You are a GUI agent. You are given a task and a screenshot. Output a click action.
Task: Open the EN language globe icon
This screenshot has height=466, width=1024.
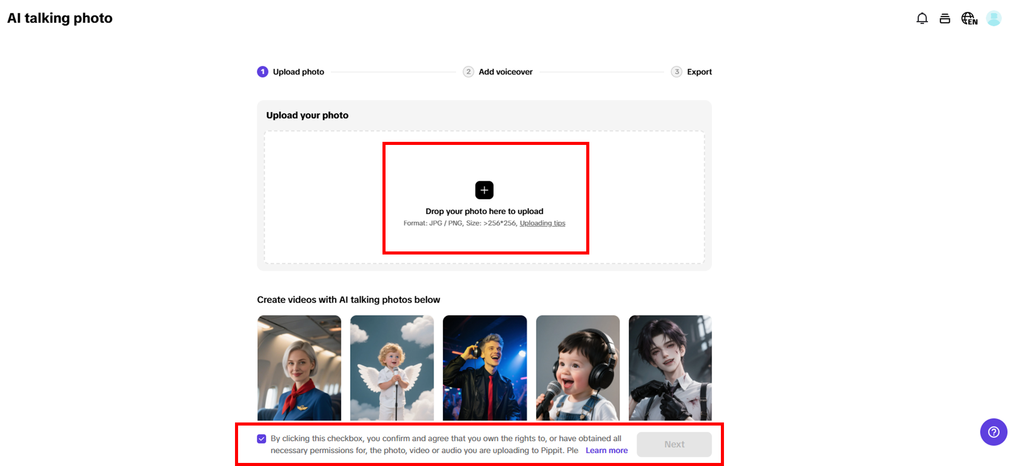click(x=969, y=18)
